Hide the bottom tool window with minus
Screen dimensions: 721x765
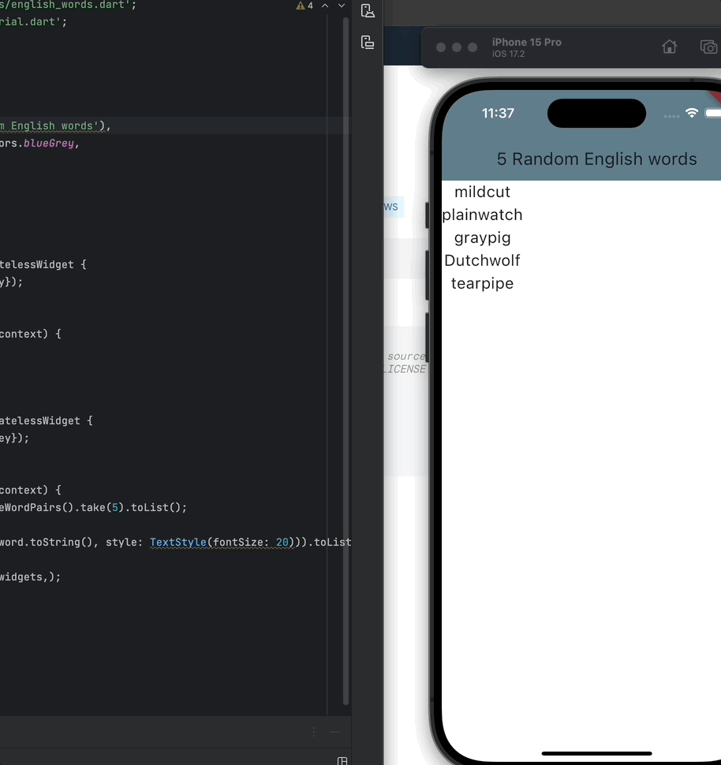click(334, 731)
